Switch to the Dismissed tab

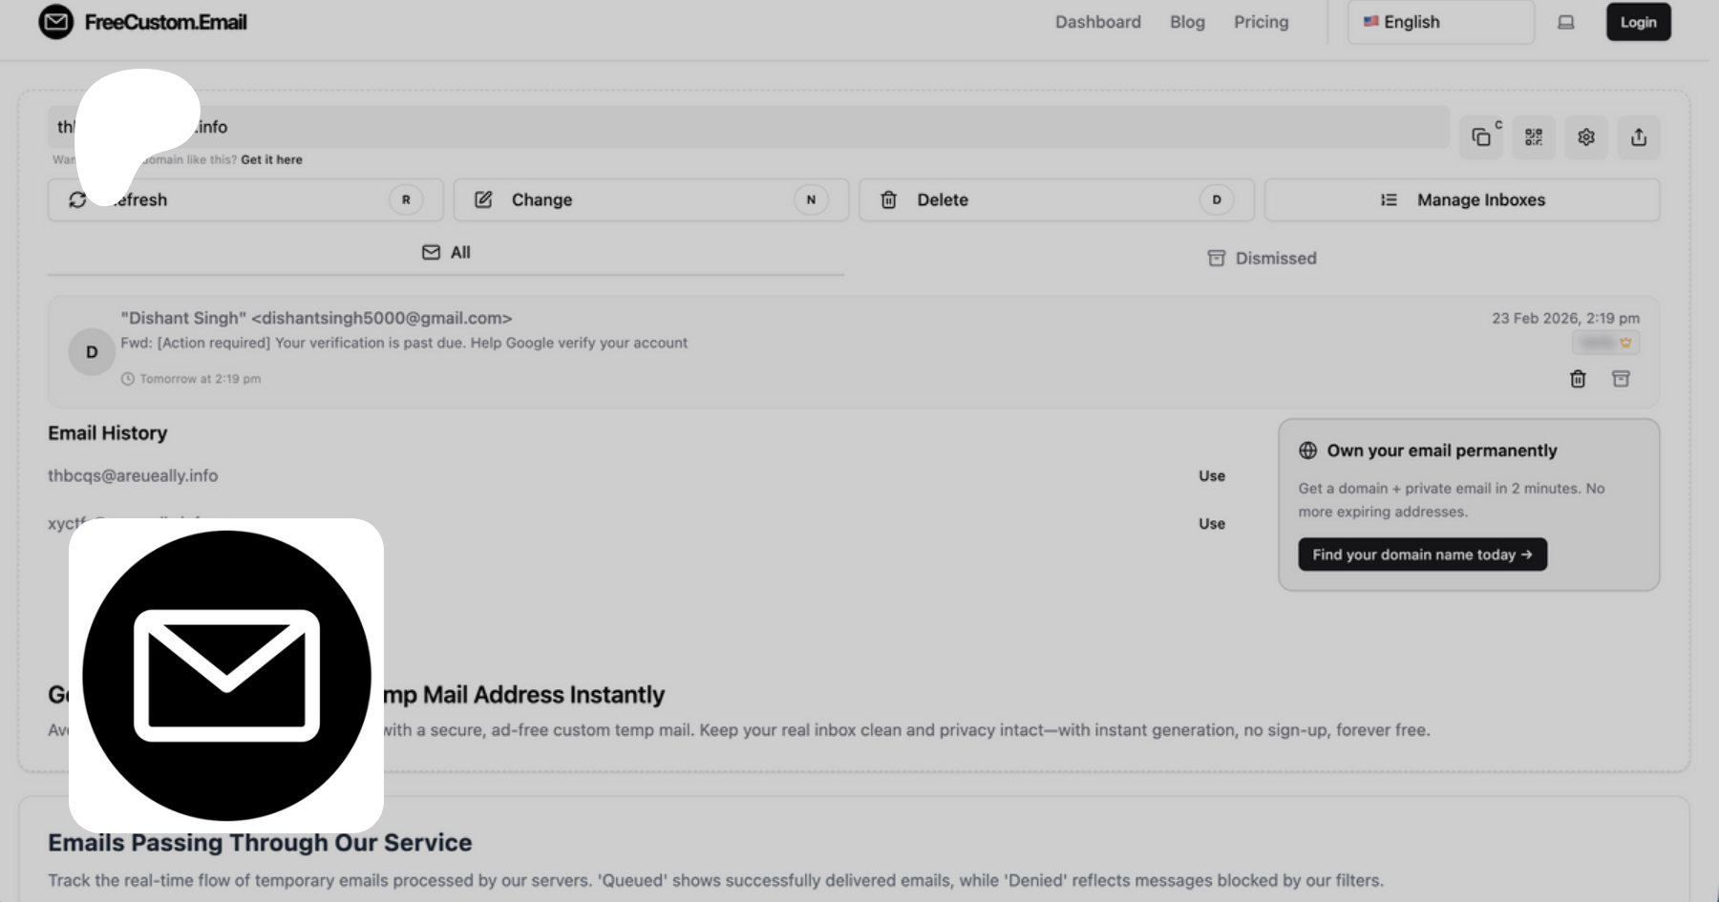click(x=1262, y=259)
